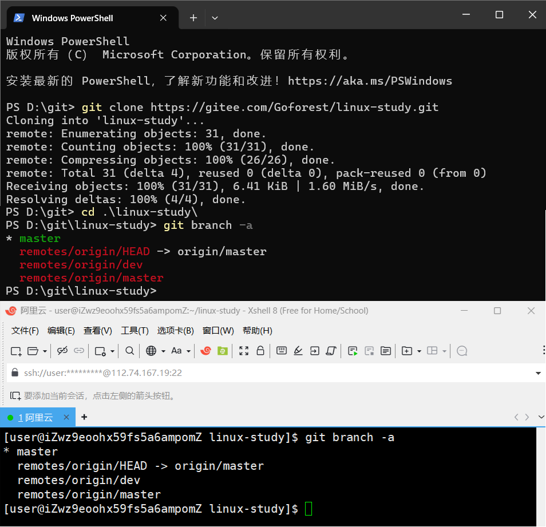Click the Disconnect broken-link icon in Xshell
The image size is (546, 527).
pos(62,351)
